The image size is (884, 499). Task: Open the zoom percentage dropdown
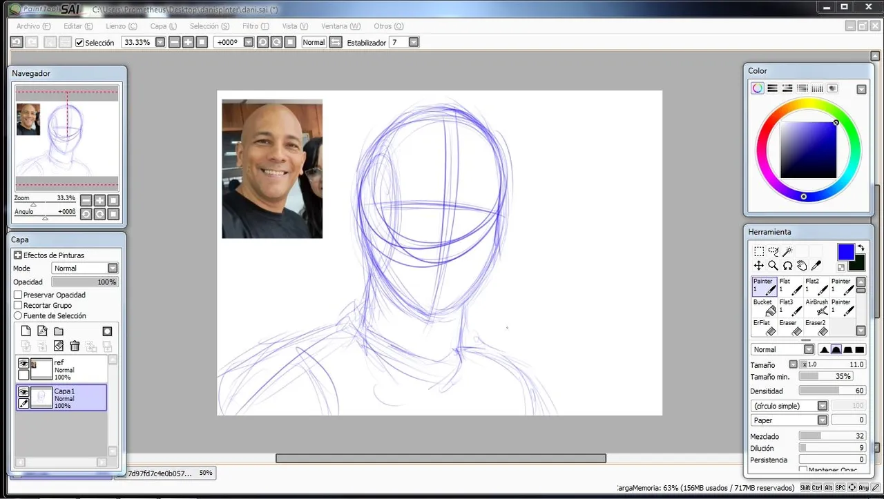tap(160, 42)
